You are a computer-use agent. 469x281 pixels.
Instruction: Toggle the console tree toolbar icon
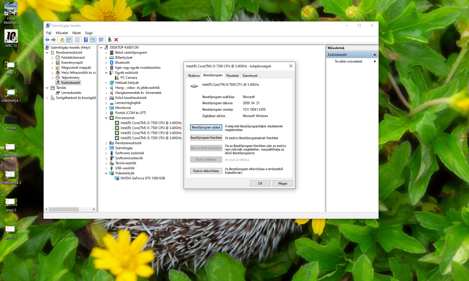coord(69,40)
